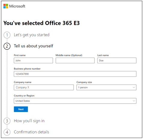
Task: Focus the First name field
Action: 33,60
